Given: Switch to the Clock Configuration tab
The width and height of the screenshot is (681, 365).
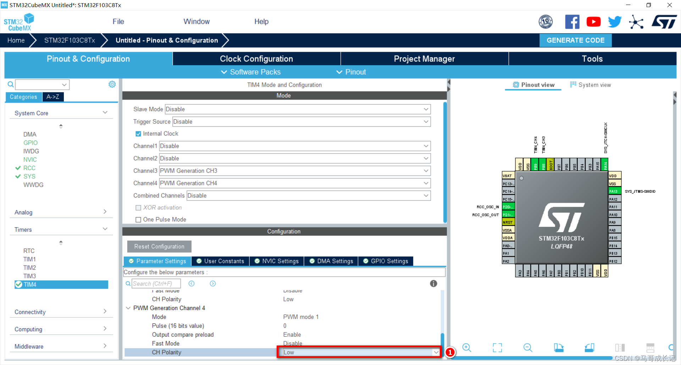Looking at the screenshot, I should [x=256, y=59].
